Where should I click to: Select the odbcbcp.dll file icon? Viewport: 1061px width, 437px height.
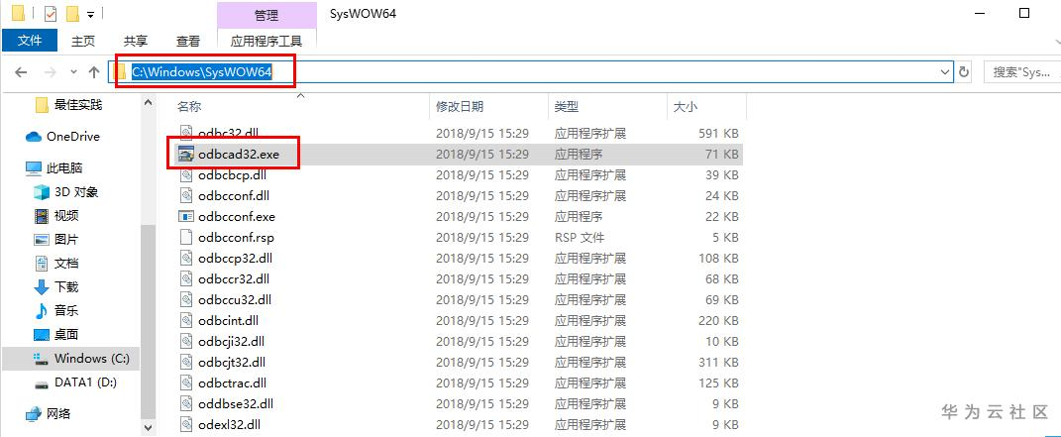click(x=186, y=174)
